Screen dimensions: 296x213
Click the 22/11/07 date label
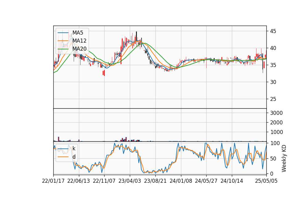[x=104, y=181]
